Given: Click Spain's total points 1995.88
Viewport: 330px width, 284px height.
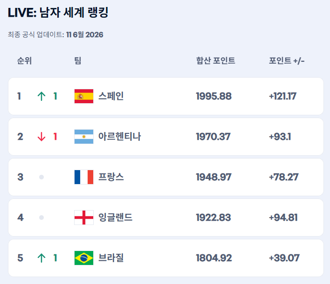Looking at the screenshot, I should 213,96.
